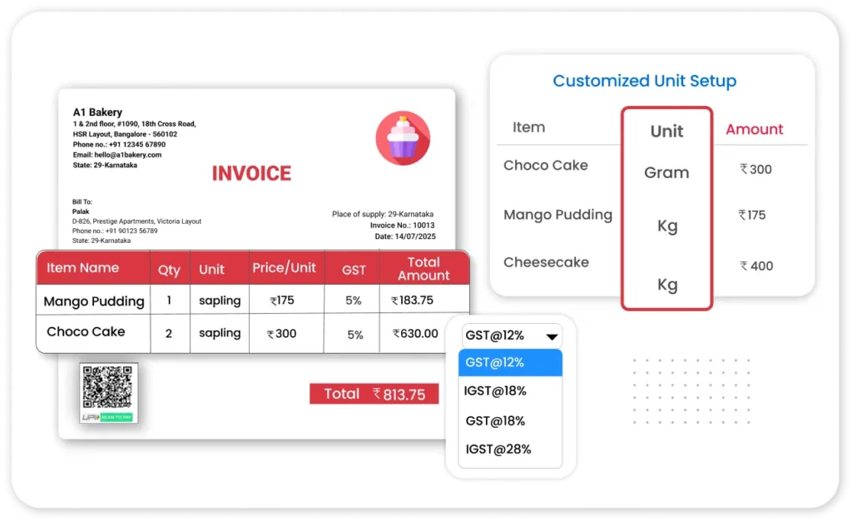Select the Mango Pudding invoice row name
The width and height of the screenshot is (852, 521).
pos(93,301)
